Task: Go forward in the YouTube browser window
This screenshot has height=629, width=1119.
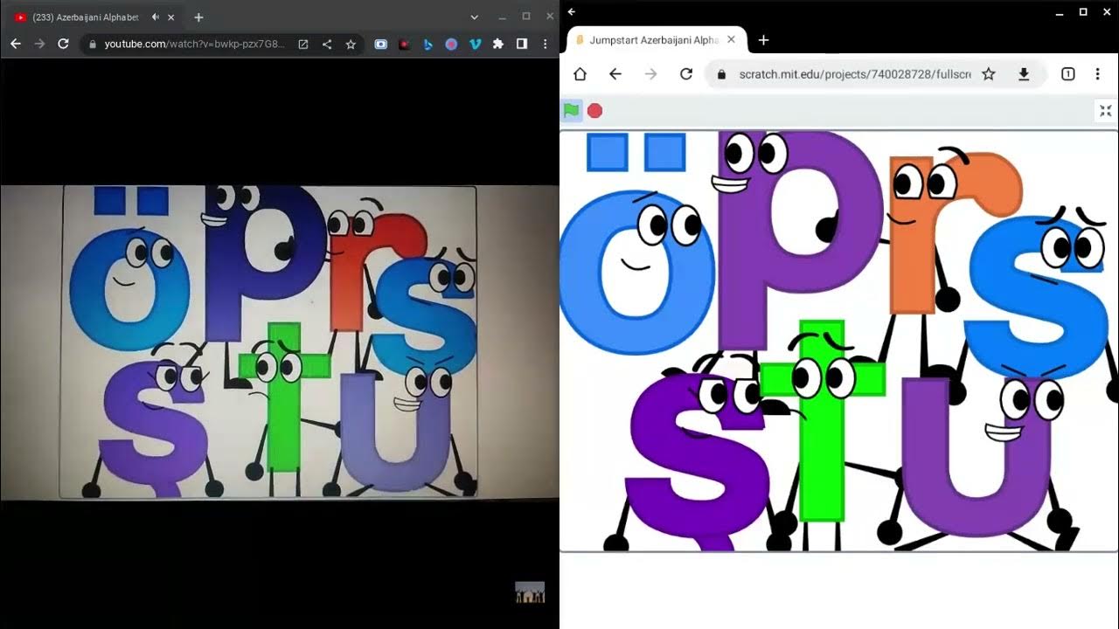Action: tap(39, 44)
